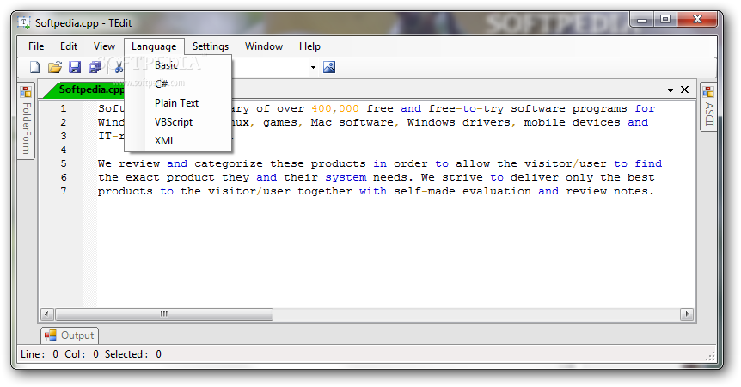
Task: Choose Plain Text language
Action: click(178, 103)
